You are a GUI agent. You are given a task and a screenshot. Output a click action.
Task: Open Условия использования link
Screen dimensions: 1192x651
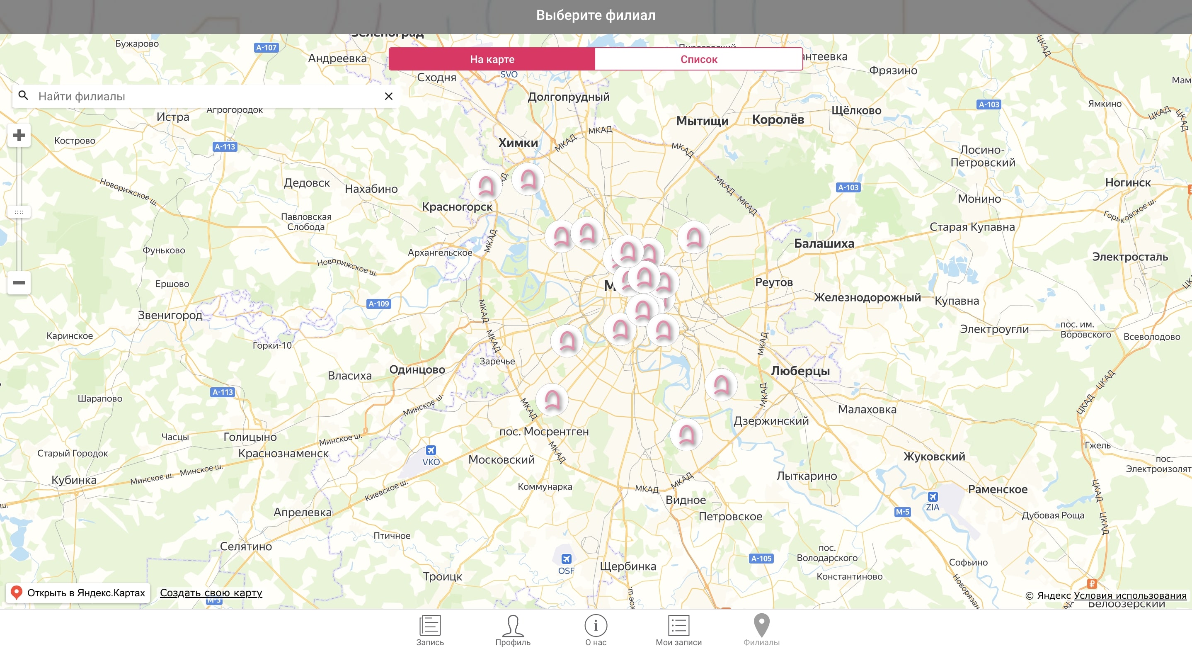(x=1130, y=595)
